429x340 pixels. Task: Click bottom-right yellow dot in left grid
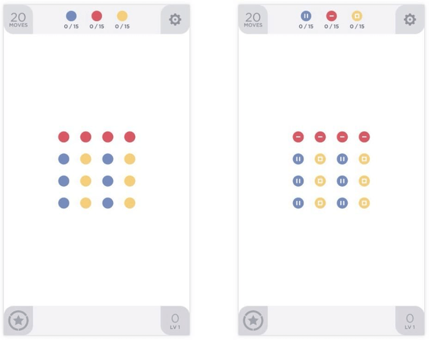pyautogui.click(x=130, y=203)
